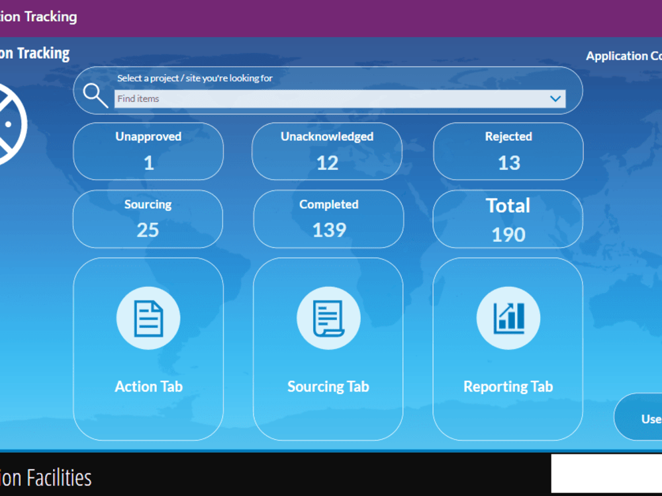This screenshot has width=662, height=496.
Task: Switch to the Sourcing Tab
Action: click(x=328, y=386)
